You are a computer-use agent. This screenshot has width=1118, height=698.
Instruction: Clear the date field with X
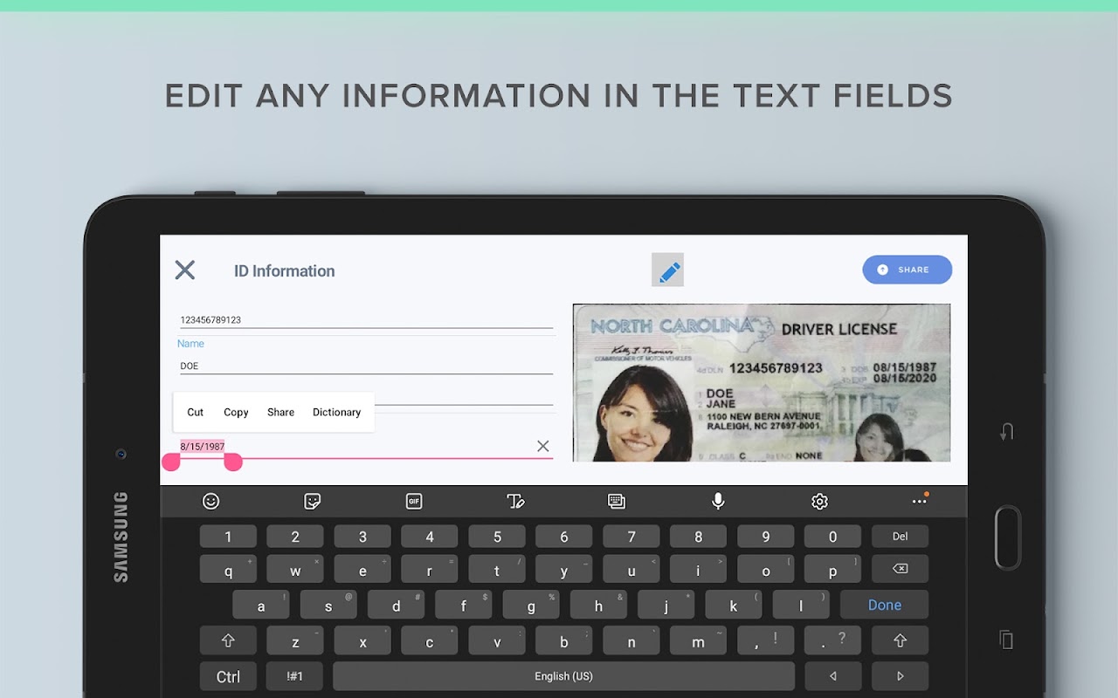[543, 446]
